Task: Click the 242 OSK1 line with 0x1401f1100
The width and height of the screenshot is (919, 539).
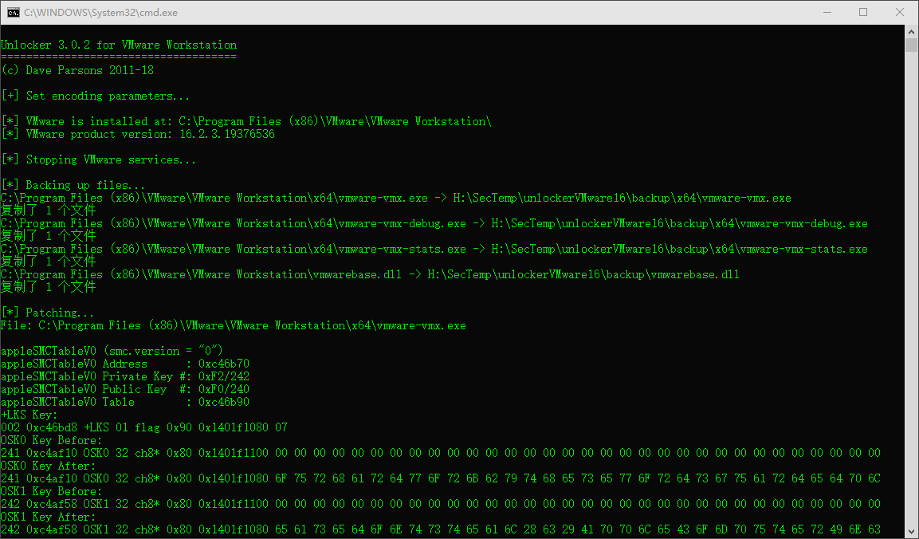Action: click(441, 504)
